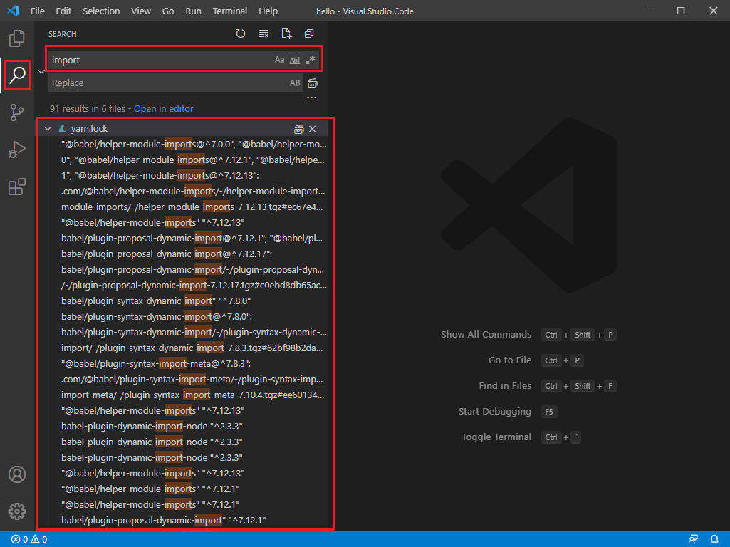Click Show All Commands hint
Image resolution: width=730 pixels, height=547 pixels.
(486, 334)
